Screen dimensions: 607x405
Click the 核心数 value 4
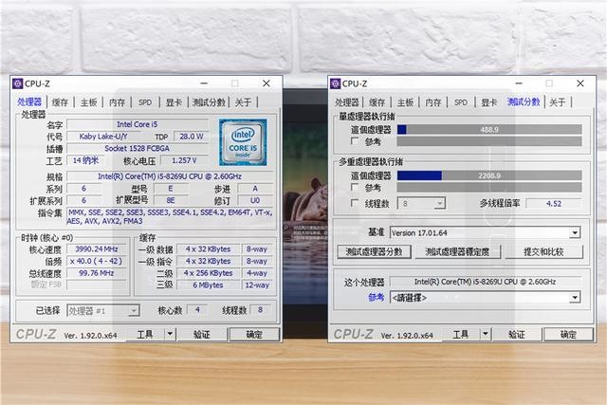pyautogui.click(x=197, y=310)
